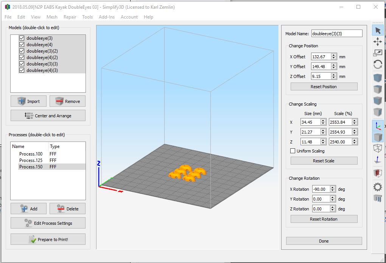This screenshot has height=263, width=386.
Task: Enable the Uniform Scaling checkbox
Action: coord(293,151)
